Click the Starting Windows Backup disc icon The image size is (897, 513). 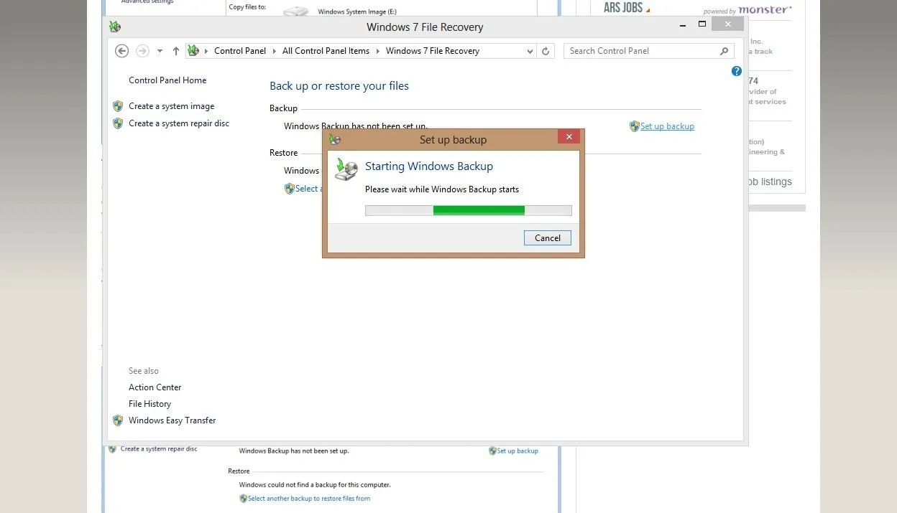click(346, 169)
